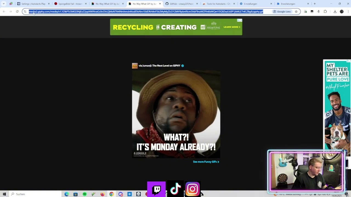351x197 pixels.
Task: Click the It's Monday Already GIF
Action: point(176,114)
